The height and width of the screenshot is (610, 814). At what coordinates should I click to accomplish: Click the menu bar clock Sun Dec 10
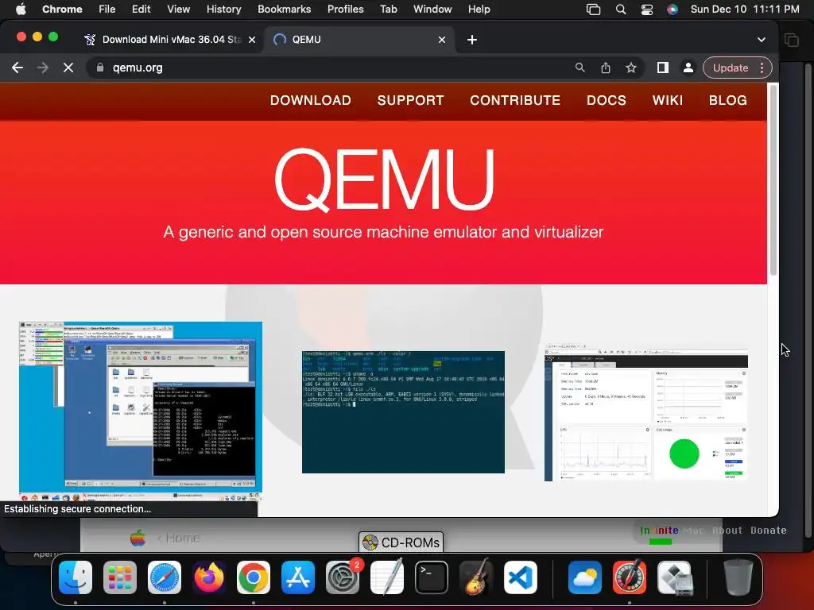744,10
